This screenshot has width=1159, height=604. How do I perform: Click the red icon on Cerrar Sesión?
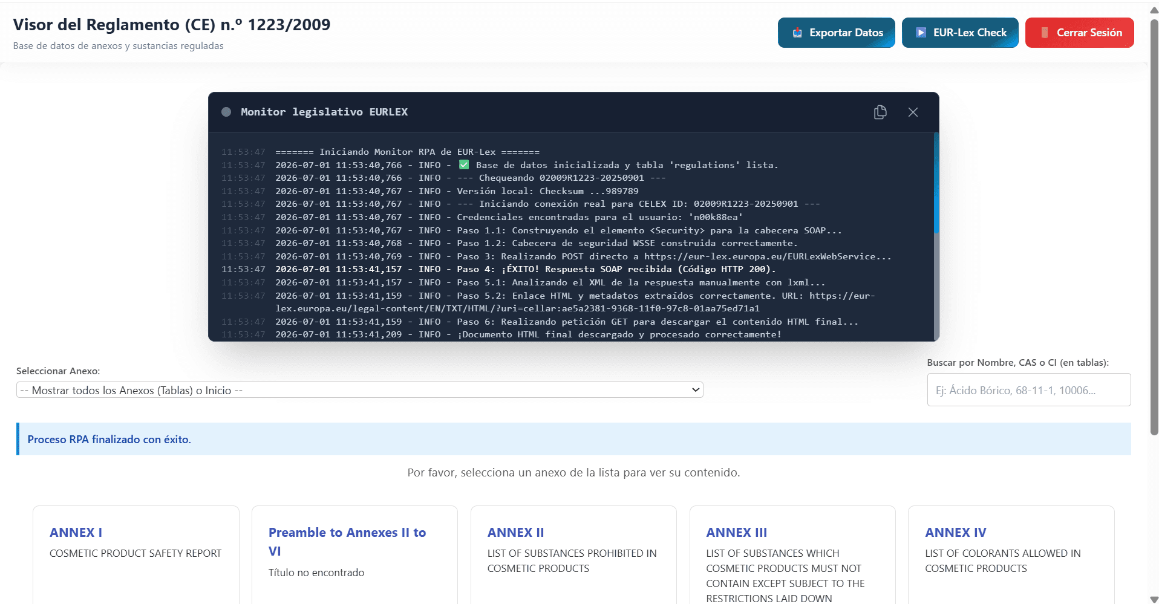point(1044,33)
